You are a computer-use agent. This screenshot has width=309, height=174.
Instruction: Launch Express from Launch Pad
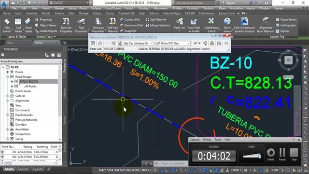[x=282, y=31]
